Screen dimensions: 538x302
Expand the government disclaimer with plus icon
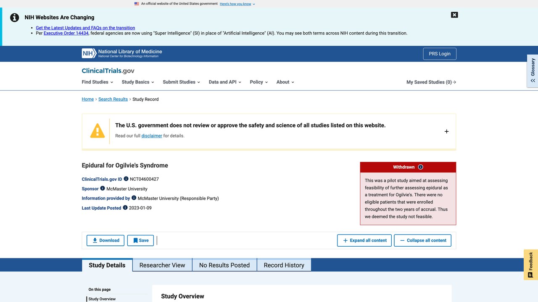446,131
